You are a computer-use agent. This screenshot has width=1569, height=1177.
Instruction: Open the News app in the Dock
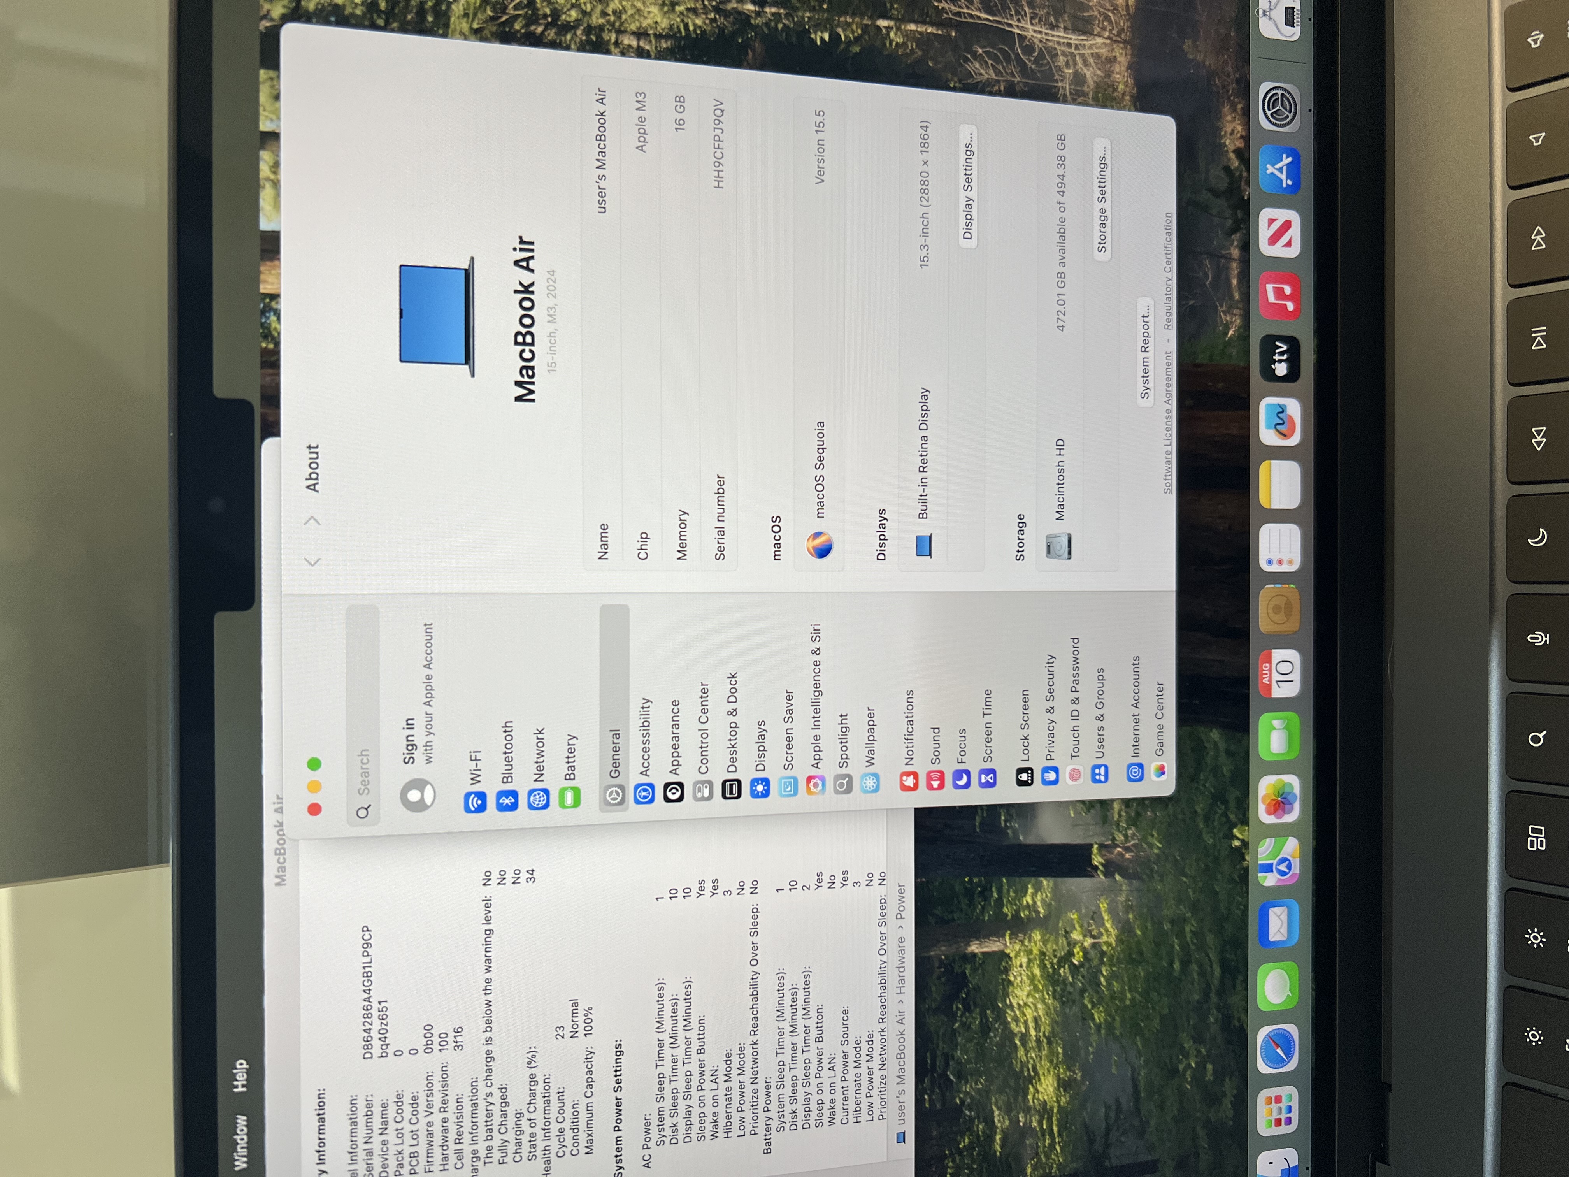pos(1280,234)
